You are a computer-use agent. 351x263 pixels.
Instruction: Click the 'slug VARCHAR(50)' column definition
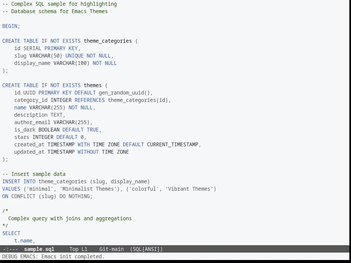(38, 56)
